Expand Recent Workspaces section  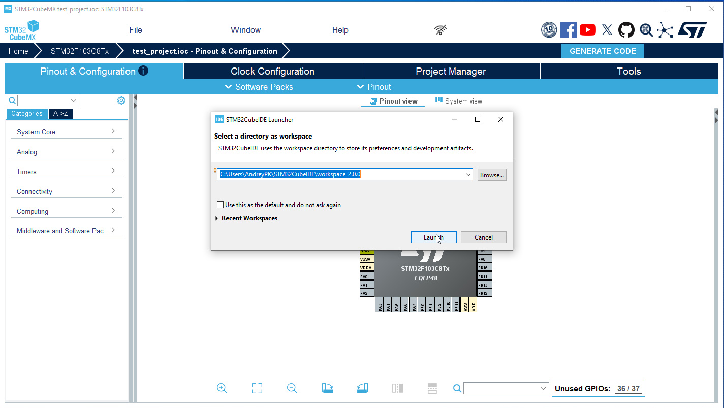(217, 218)
